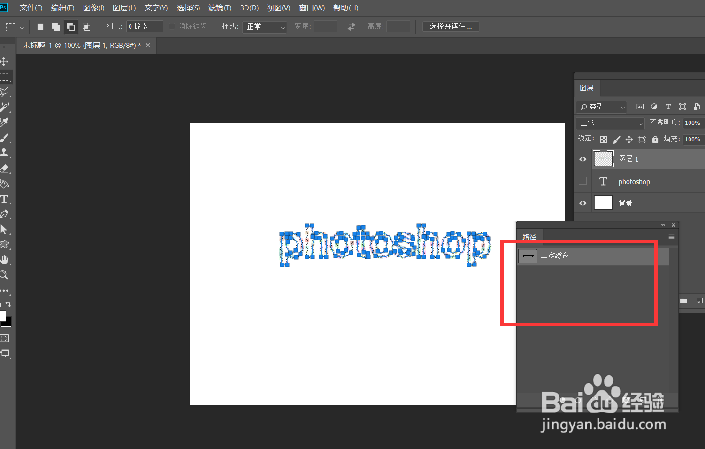The image size is (705, 449).
Task: Choose Subtract from Selection mode
Action: [x=71, y=27]
